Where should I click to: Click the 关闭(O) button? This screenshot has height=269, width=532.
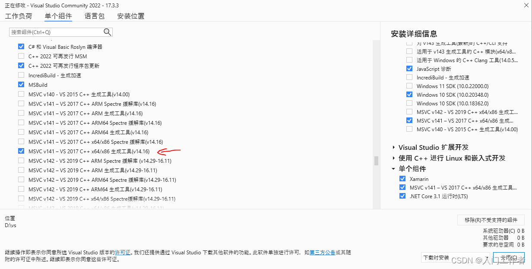509,257
